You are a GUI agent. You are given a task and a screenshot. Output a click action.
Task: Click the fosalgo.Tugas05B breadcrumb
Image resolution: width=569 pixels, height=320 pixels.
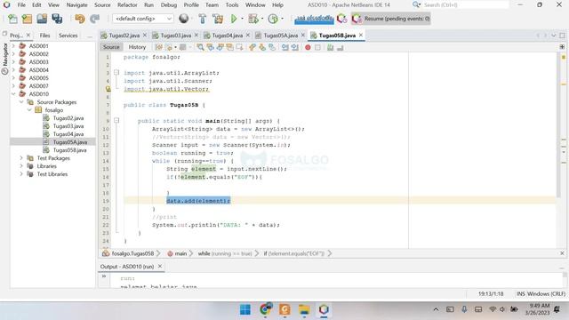click(132, 253)
